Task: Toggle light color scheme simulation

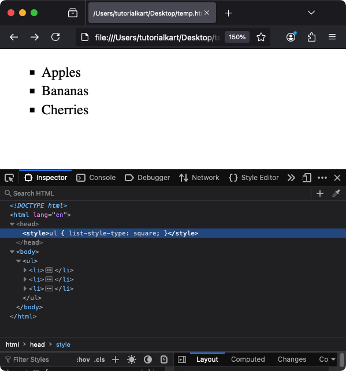Action: pyautogui.click(x=132, y=359)
